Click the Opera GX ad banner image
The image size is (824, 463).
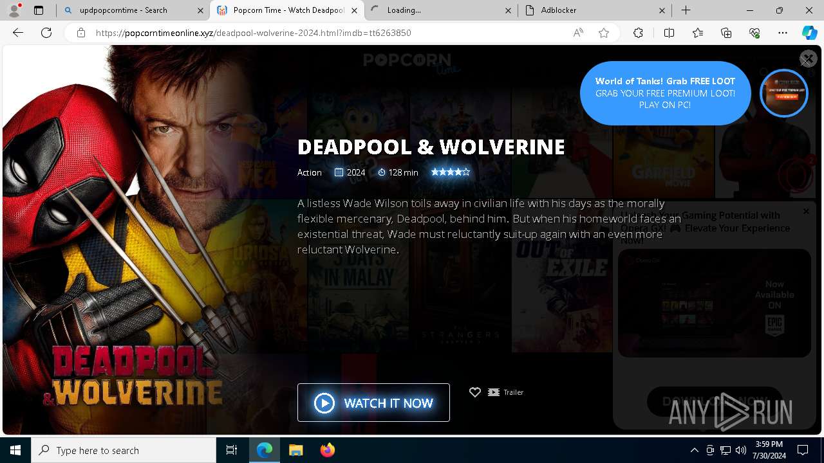[x=714, y=303]
